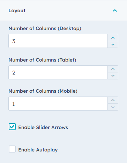The height and width of the screenshot is (163, 127).
Task: Focus the Tablet columns number field
Action: [58, 72]
